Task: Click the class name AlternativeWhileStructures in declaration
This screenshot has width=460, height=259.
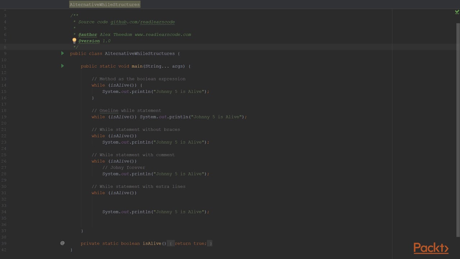Action: (140, 54)
